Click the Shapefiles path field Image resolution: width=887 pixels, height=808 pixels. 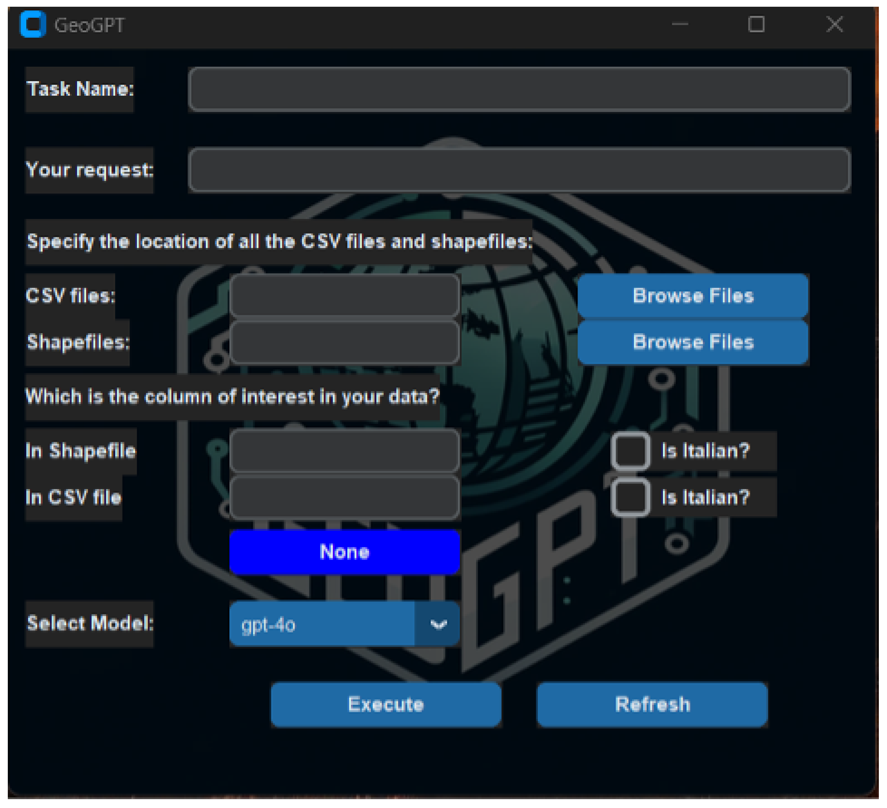[x=345, y=342]
